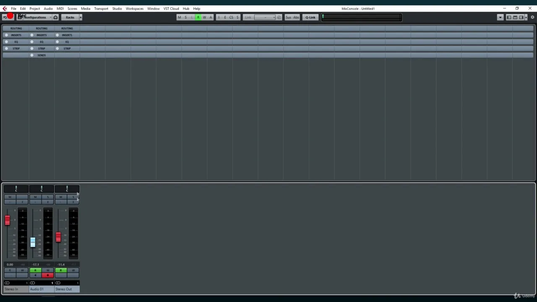The height and width of the screenshot is (302, 537).
Task: Edit channel settings E on Stereo Out
Action: pyautogui.click(x=73, y=202)
